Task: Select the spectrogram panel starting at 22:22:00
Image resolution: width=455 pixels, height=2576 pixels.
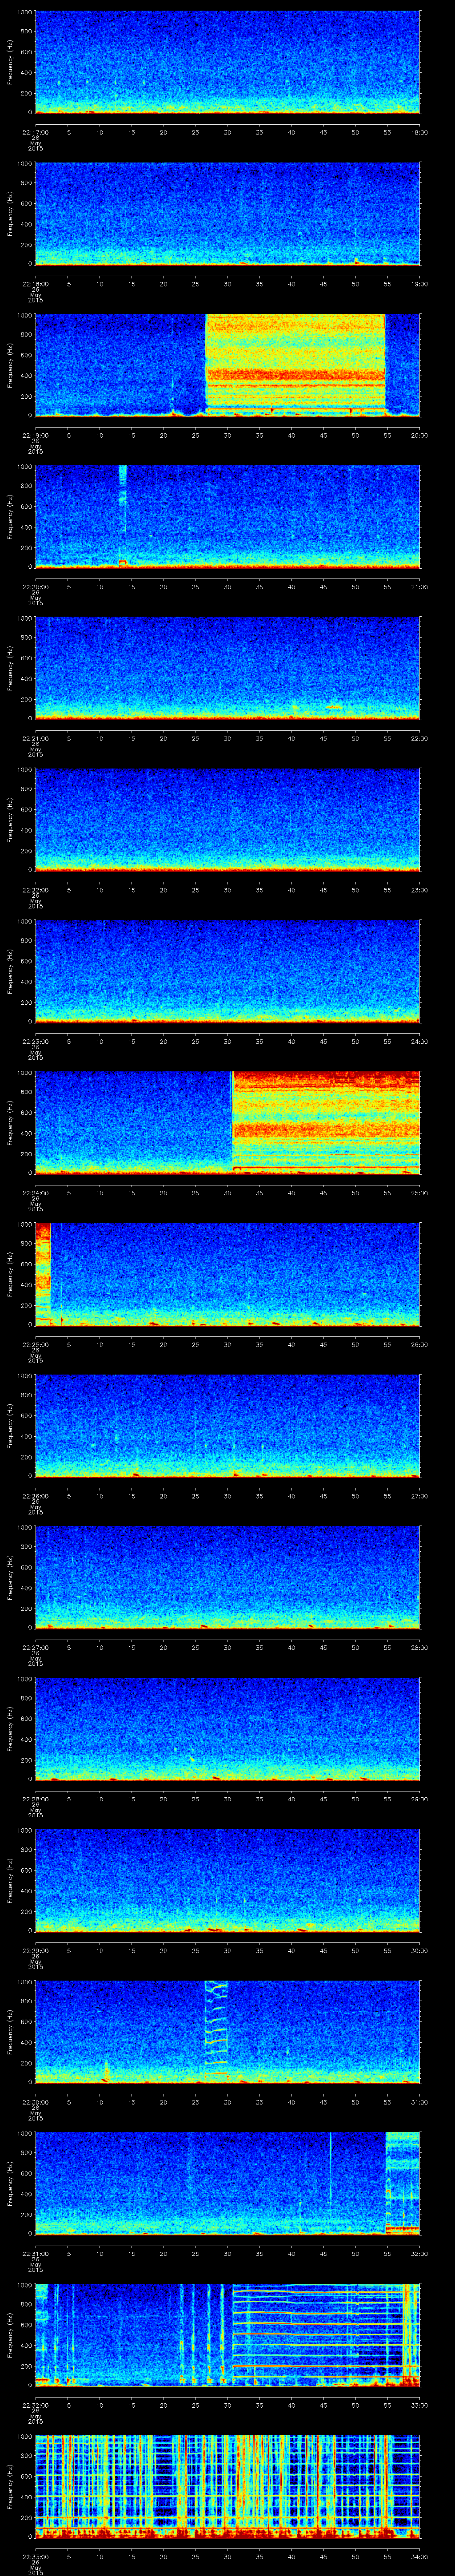Action: pos(227,820)
